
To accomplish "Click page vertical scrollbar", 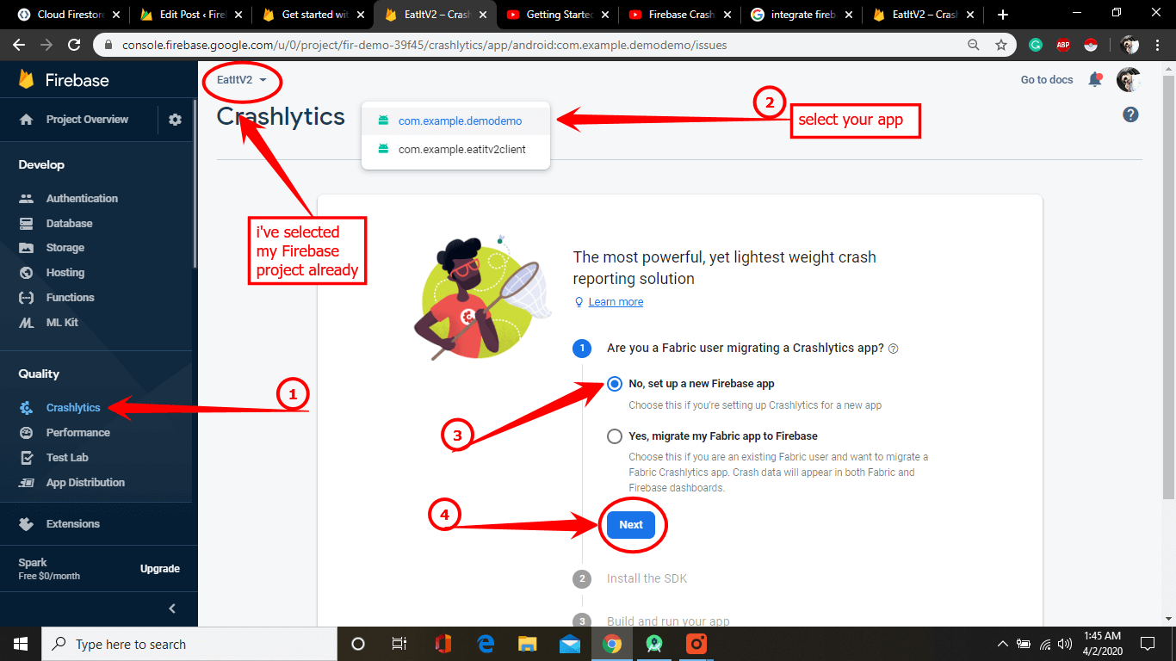I will click(x=1169, y=287).
